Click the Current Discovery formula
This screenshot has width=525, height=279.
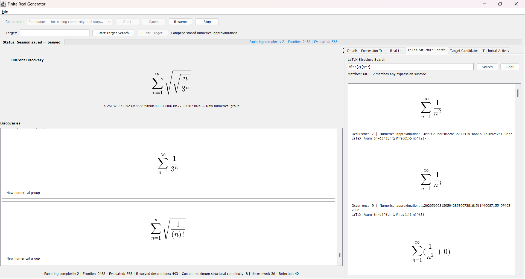point(171,83)
